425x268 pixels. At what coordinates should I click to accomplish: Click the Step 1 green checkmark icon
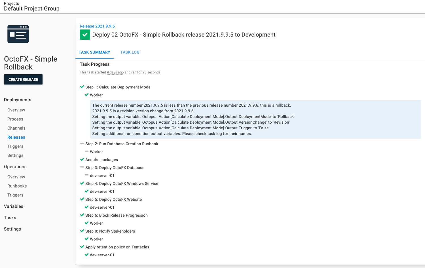point(82,87)
